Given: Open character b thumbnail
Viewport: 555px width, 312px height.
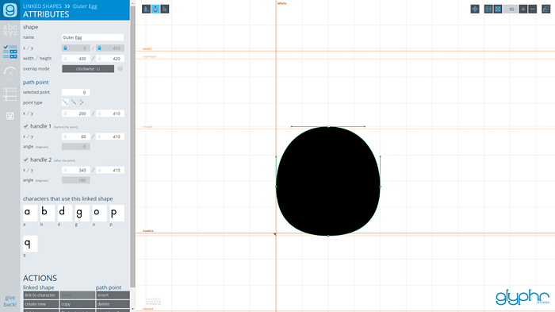Looking at the screenshot, I should point(48,213).
